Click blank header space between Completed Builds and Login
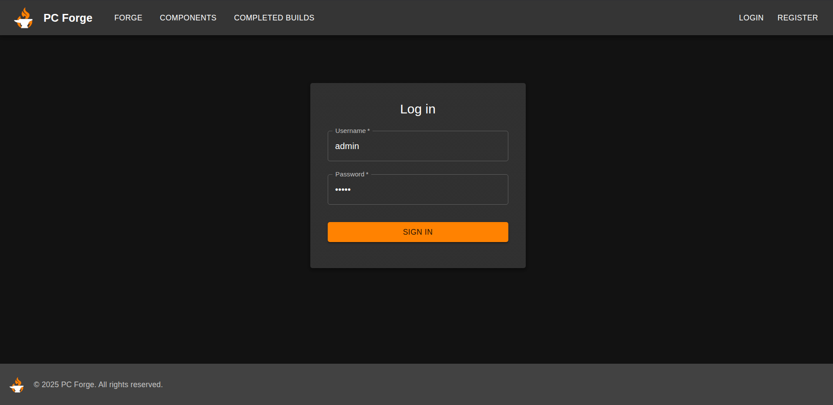 tap(522, 18)
